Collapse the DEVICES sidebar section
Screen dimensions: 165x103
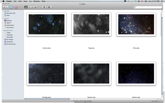tap(3, 11)
